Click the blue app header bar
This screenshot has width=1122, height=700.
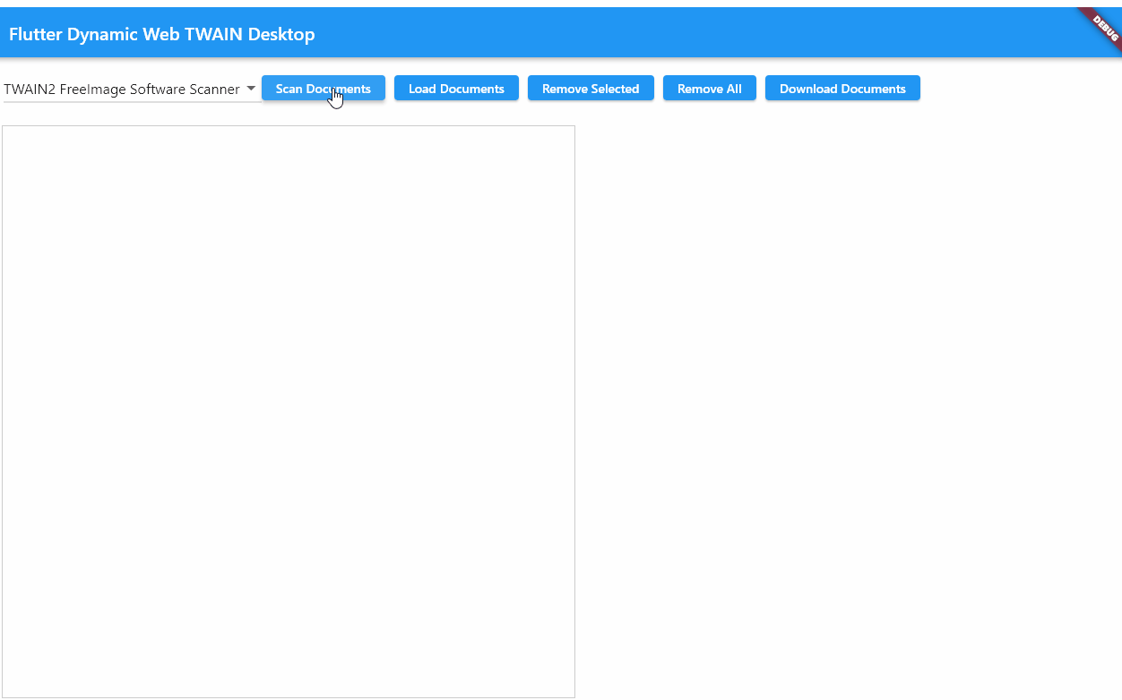pos(627,34)
